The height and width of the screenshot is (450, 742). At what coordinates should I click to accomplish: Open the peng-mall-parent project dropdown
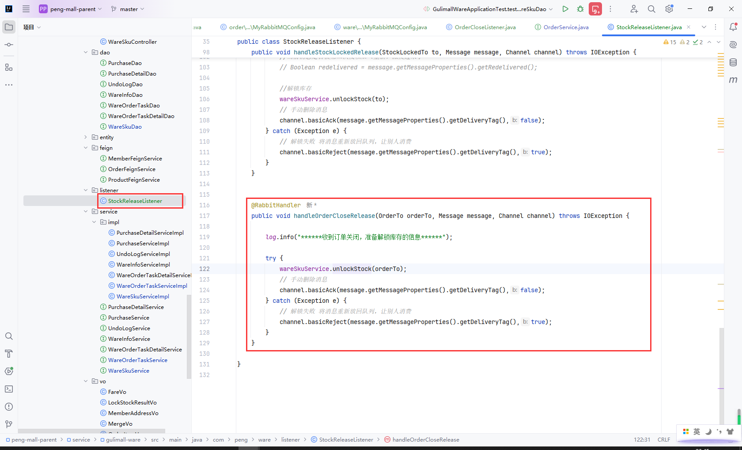tap(71, 9)
